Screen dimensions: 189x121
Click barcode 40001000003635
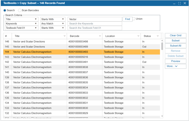pos(78,82)
